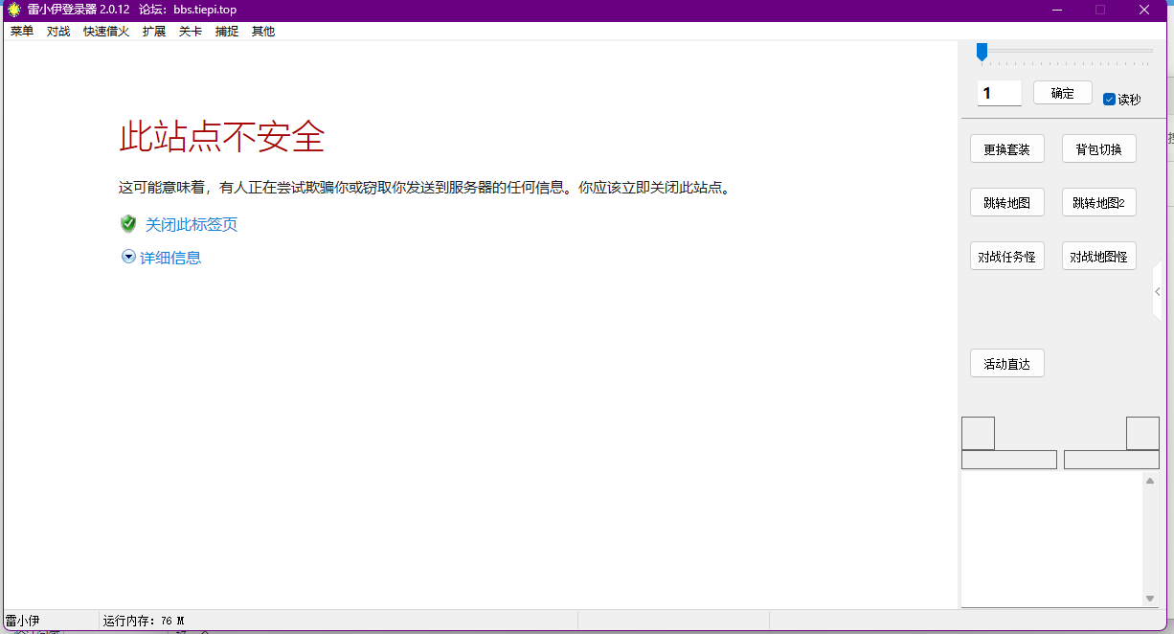Toggle the 读秒 countdown checkbox

tap(1109, 99)
